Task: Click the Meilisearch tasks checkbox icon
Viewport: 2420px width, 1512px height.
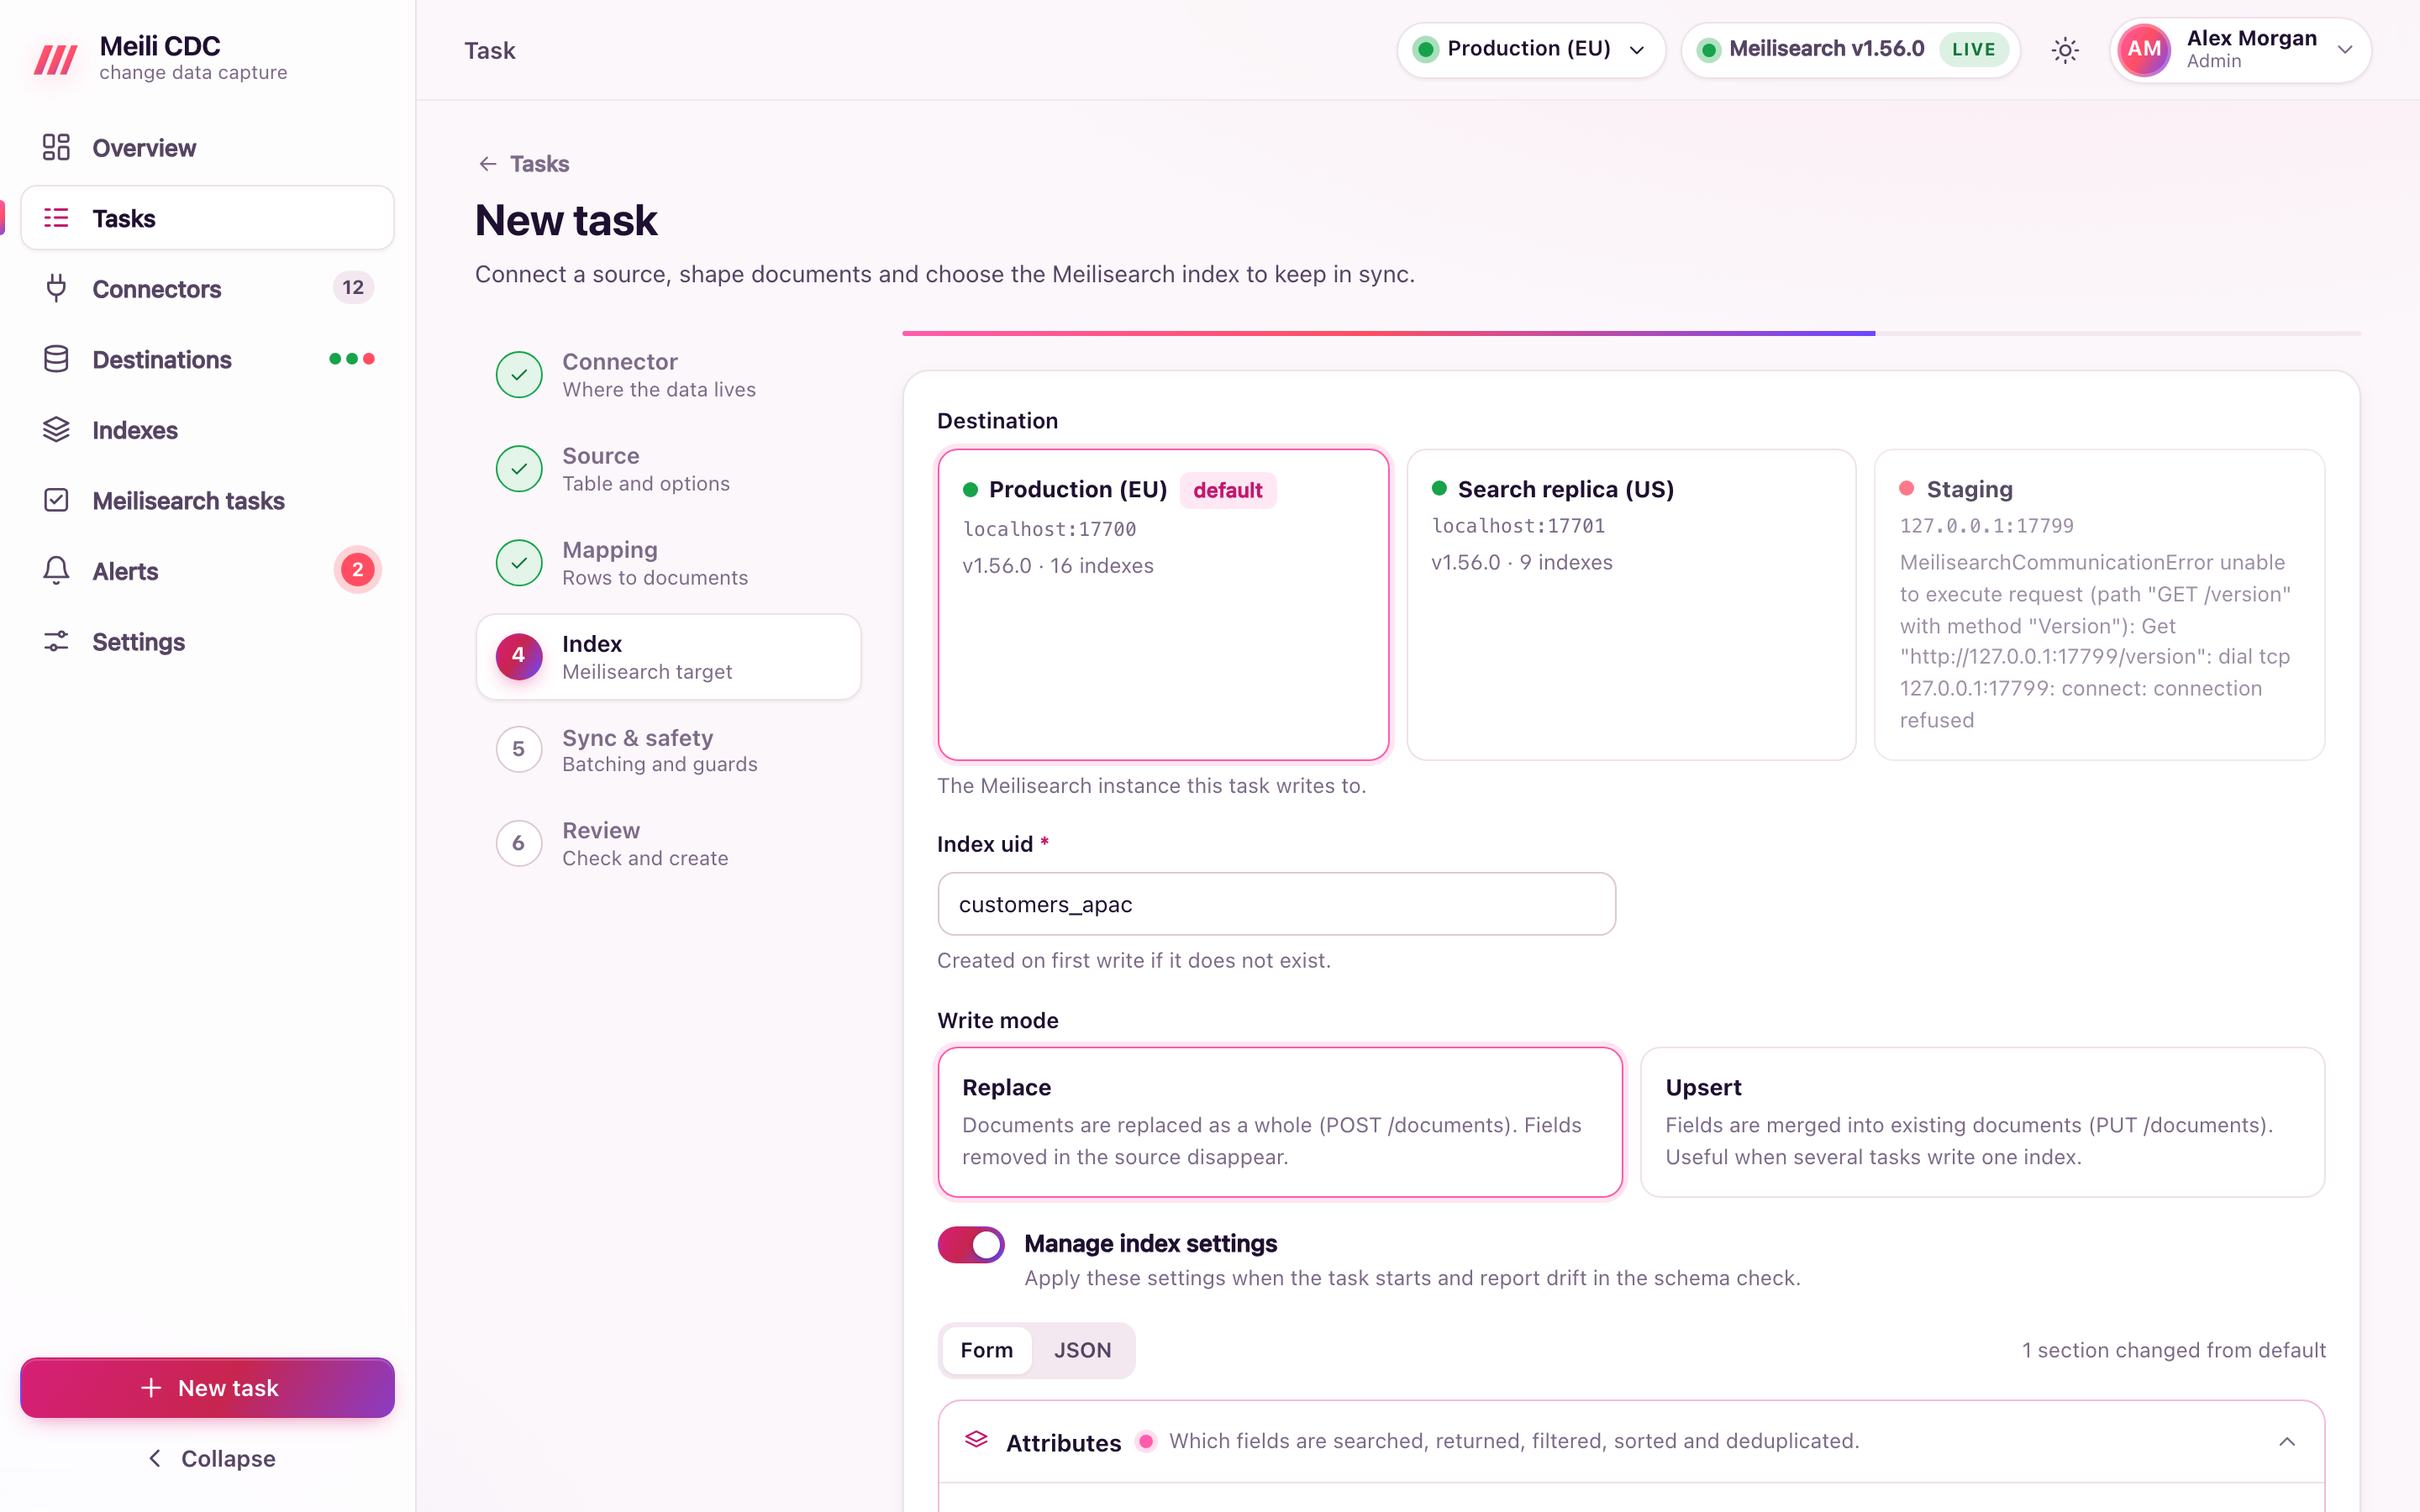Action: [56, 500]
